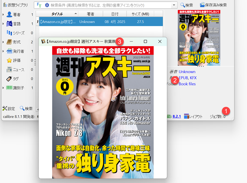Open the KFX format link
The height and width of the screenshot is (183, 247).
click(193, 78)
